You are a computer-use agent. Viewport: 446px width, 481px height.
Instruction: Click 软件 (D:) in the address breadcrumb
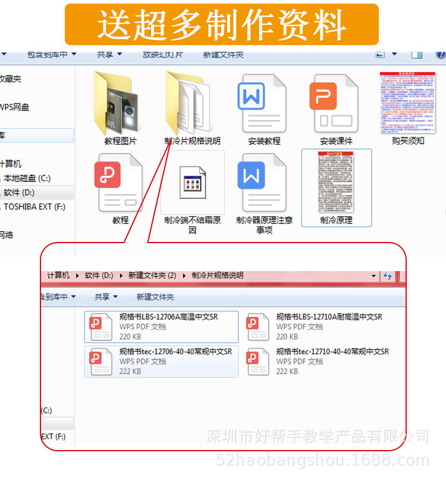coord(99,275)
